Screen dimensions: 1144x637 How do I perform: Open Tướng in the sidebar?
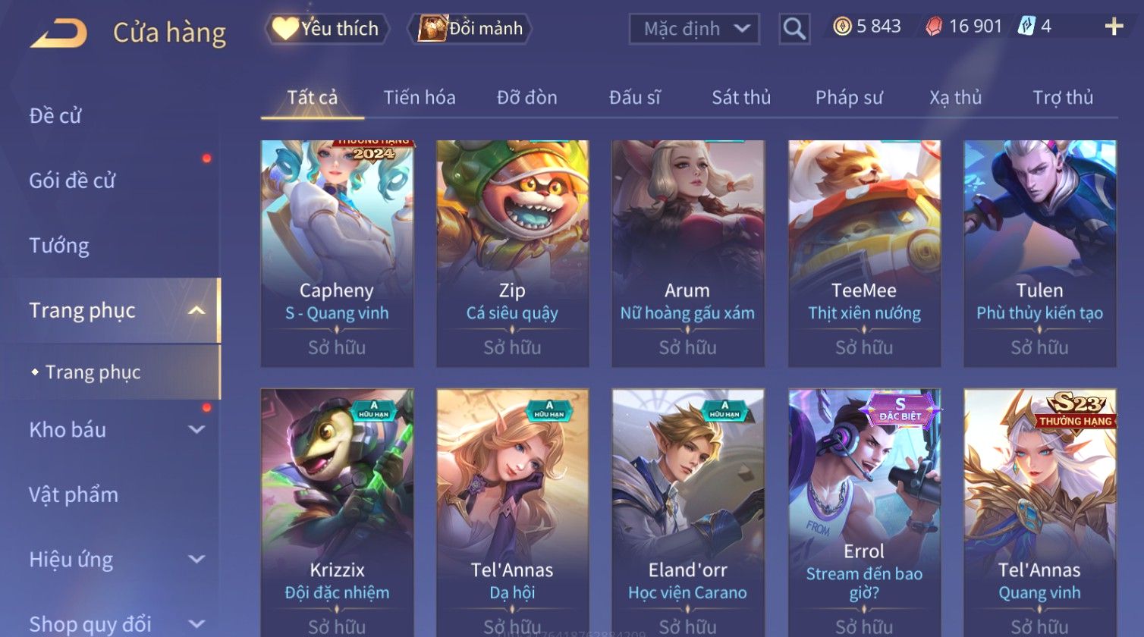pyautogui.click(x=59, y=246)
